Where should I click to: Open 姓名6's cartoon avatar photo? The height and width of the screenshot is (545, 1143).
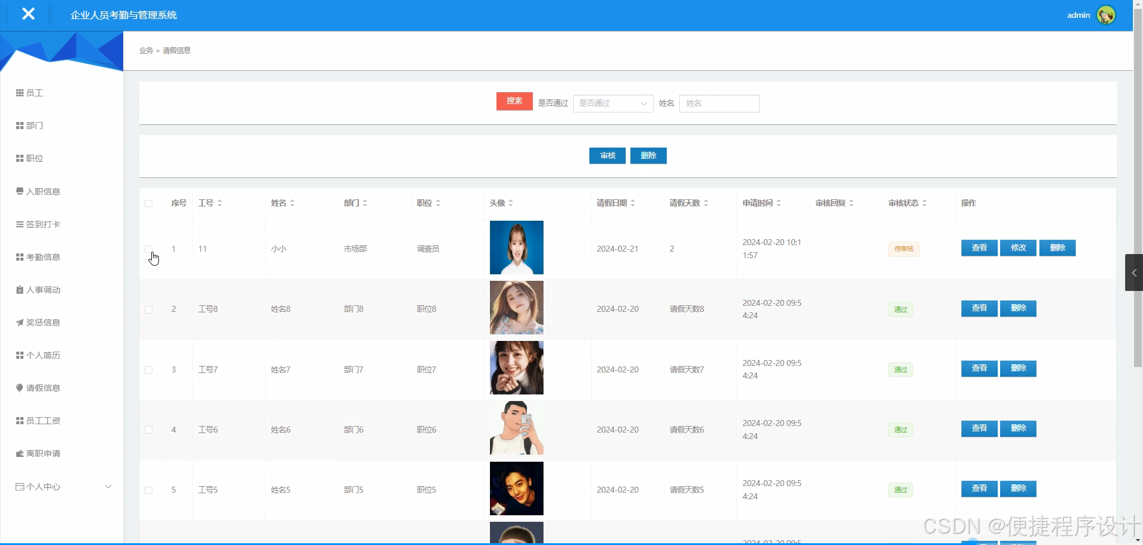(517, 428)
